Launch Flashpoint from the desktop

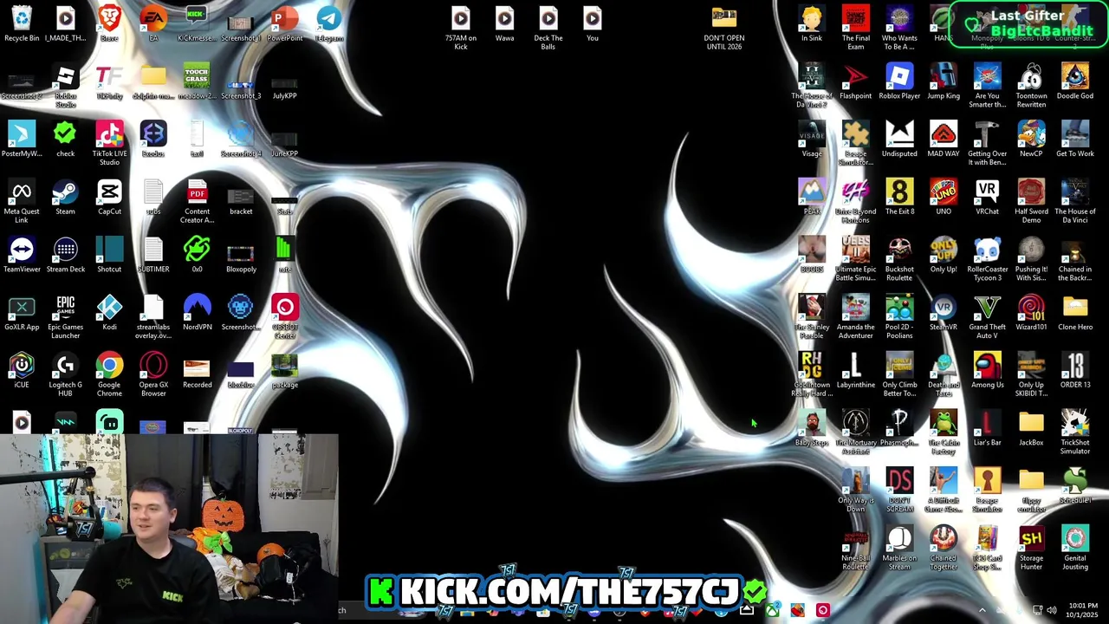tap(855, 81)
